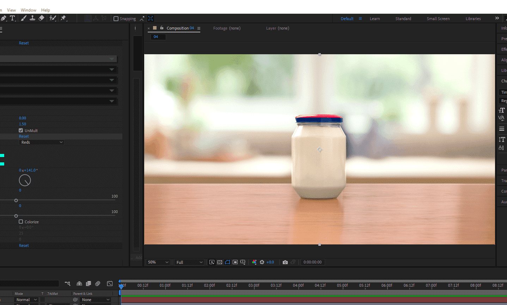Select the Eraser tool
This screenshot has height=305, width=507.
click(42, 18)
